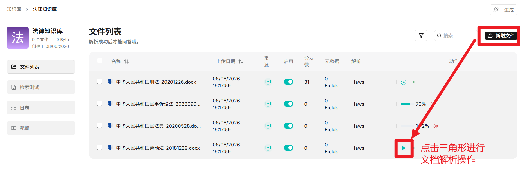Click docx file icon of 民事诉讼法 file
Viewport: 521px width, 175px height.
click(110, 103)
